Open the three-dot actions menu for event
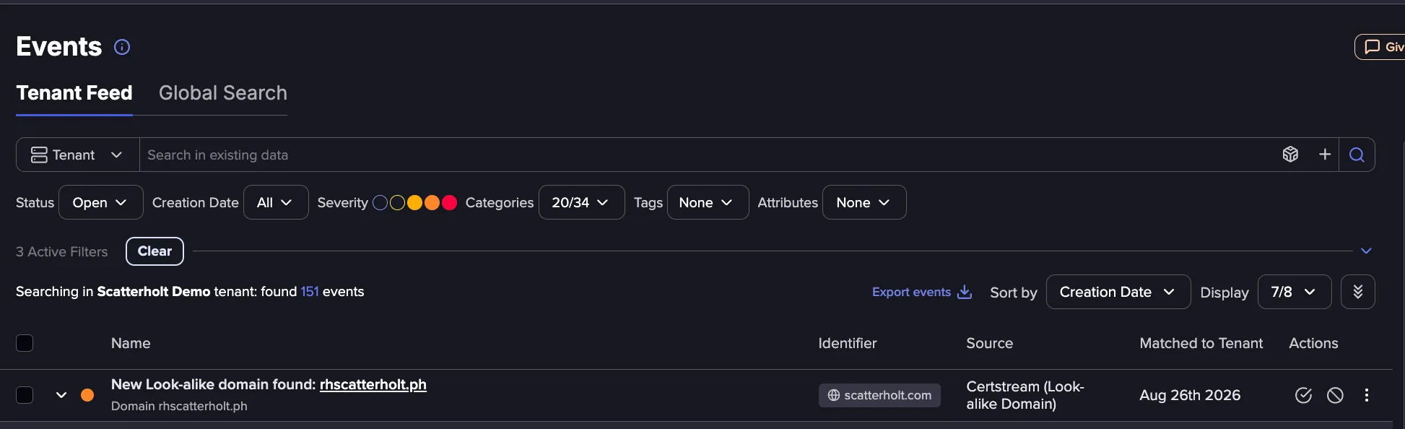The height and width of the screenshot is (429, 1405). 1367,395
